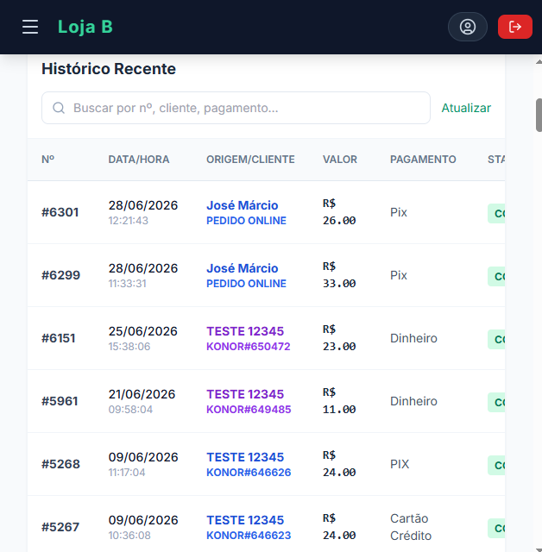The width and height of the screenshot is (542, 552).
Task: Click the search magnifier icon
Action: click(x=59, y=108)
